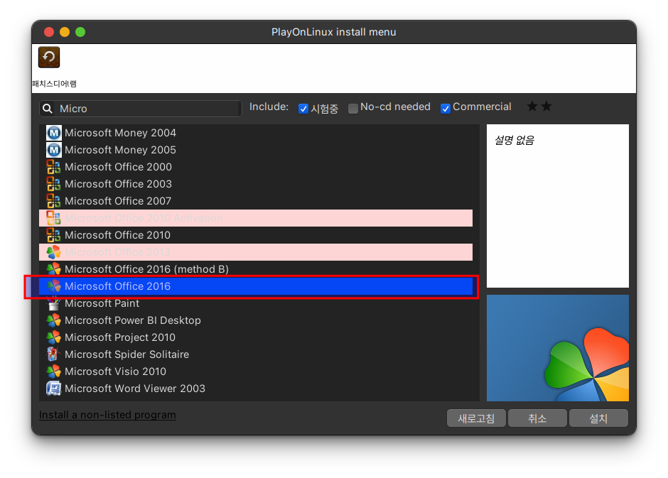668x478 pixels.
Task: Select Microsoft Office 2010 Activation text
Action: (144, 218)
